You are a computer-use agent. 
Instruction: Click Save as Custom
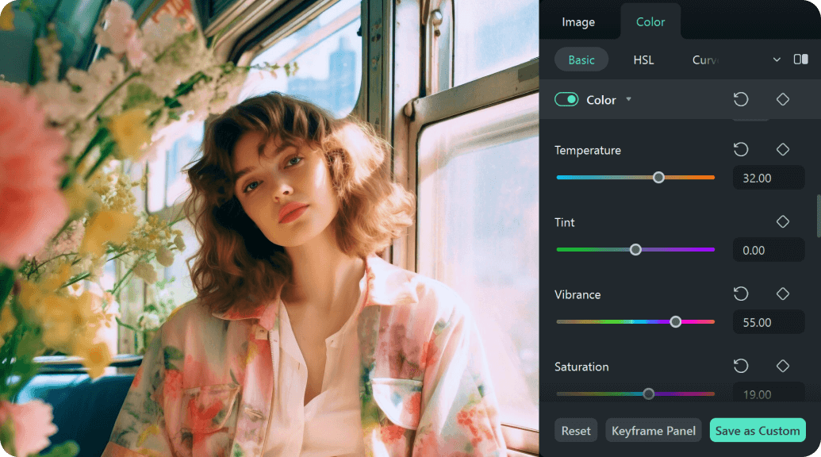(x=758, y=430)
